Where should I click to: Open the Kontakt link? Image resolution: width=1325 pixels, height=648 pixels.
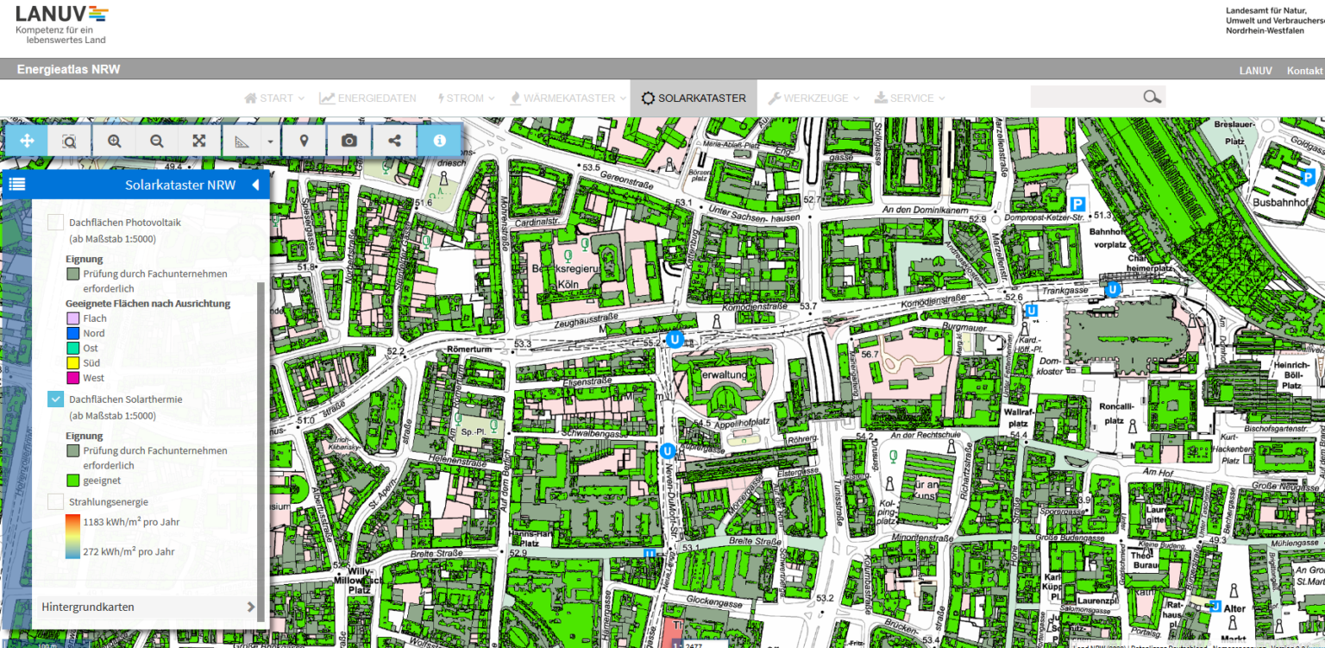pos(1304,71)
